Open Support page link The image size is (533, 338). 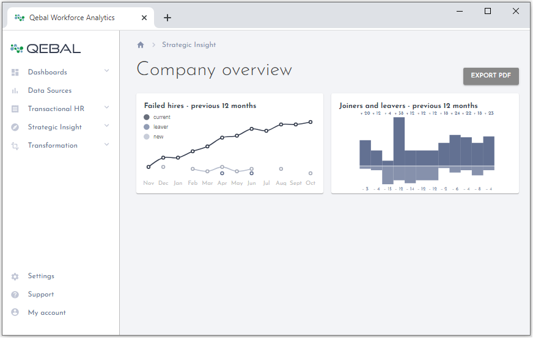coord(41,295)
